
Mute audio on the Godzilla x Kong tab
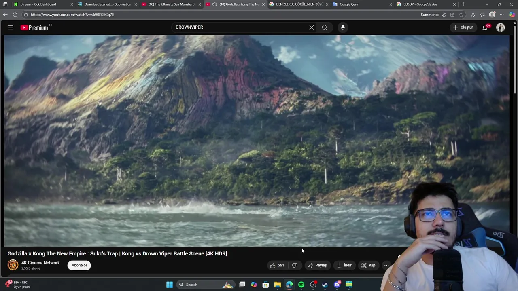(x=214, y=4)
